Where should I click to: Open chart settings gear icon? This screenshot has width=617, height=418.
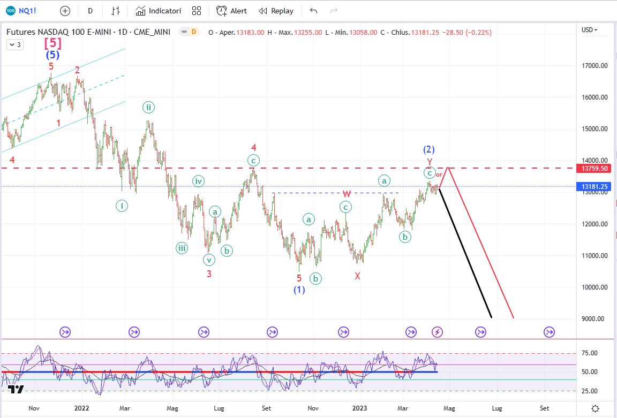click(x=596, y=408)
